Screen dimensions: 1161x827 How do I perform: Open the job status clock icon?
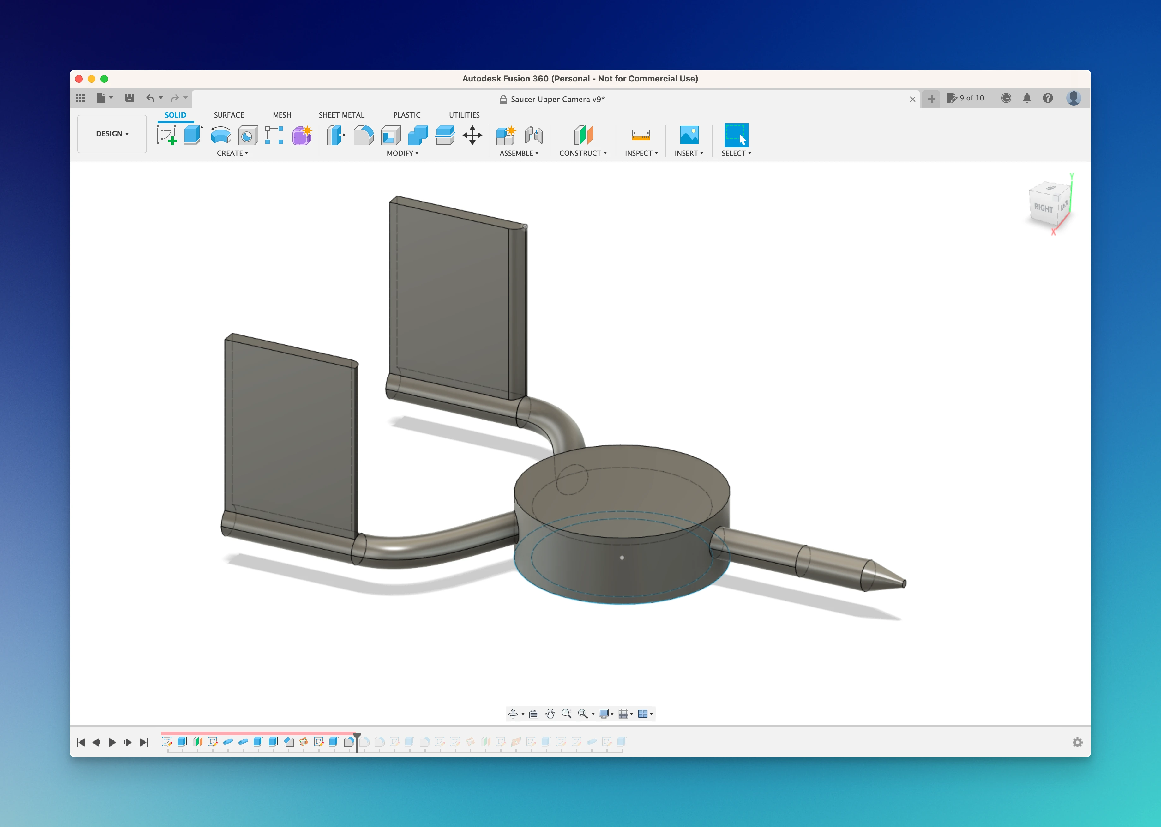click(1006, 98)
